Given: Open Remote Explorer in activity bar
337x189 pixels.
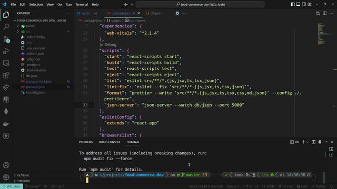Looking at the screenshot, I should coord(6,63).
